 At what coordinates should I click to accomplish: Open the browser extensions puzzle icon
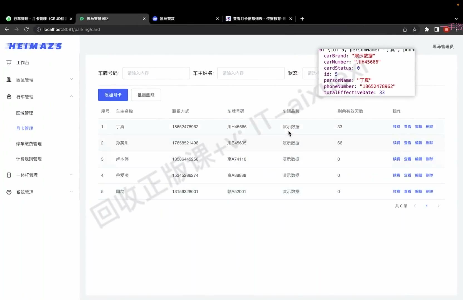427,29
